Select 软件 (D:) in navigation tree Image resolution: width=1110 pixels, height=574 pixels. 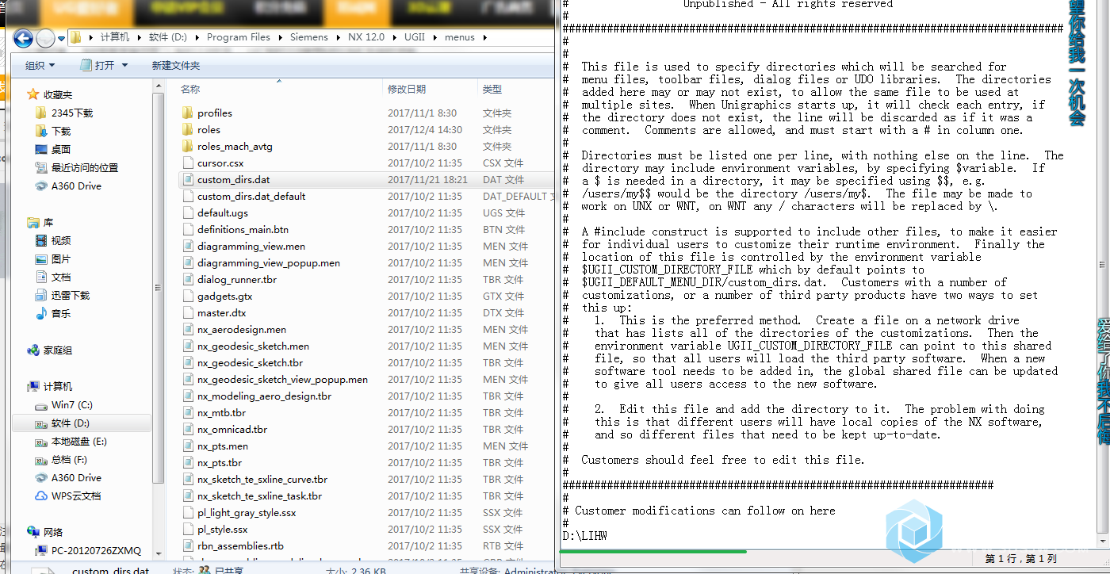(x=82, y=423)
